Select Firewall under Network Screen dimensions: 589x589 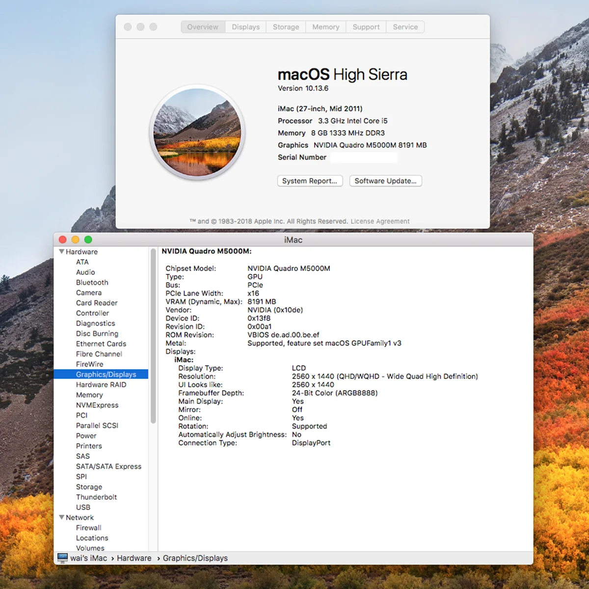point(89,528)
